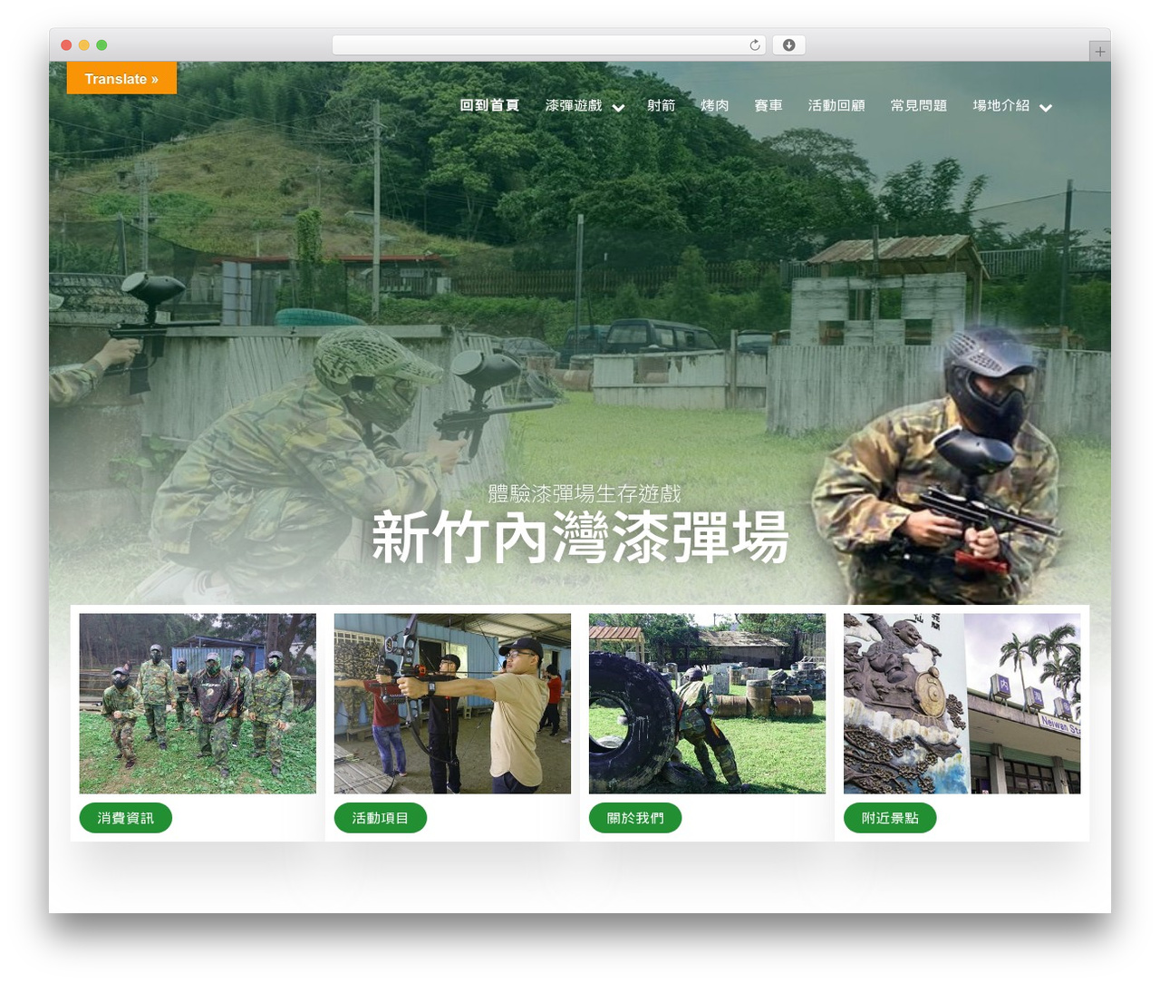The image size is (1160, 983).
Task: Open the archery activity photo
Action: pyautogui.click(x=452, y=704)
